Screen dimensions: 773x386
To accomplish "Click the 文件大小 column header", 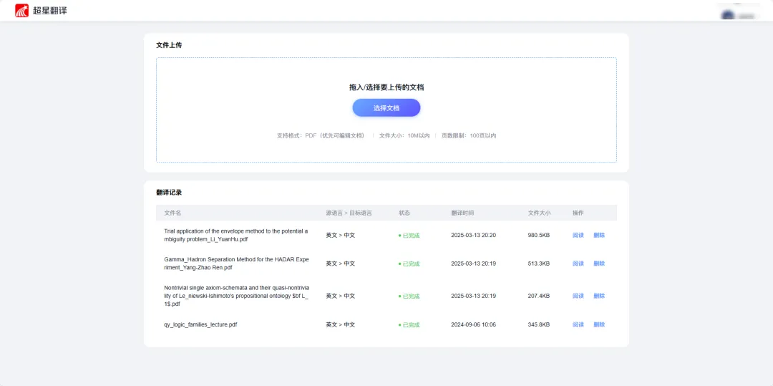I will [x=539, y=213].
